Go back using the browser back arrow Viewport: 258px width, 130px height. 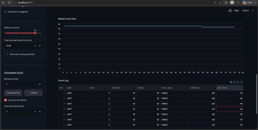3,3
